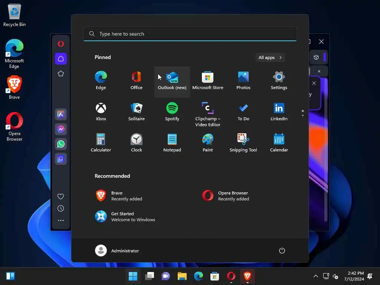The height and width of the screenshot is (285, 380).
Task: Open the three-dots menu in Opera sidebar
Action: pyautogui.click(x=61, y=220)
